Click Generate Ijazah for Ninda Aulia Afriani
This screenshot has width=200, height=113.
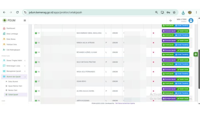(169, 40)
